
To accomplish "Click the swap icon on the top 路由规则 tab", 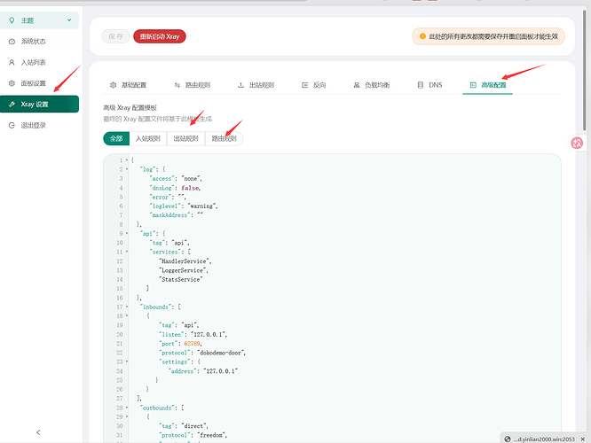I will tap(177, 85).
